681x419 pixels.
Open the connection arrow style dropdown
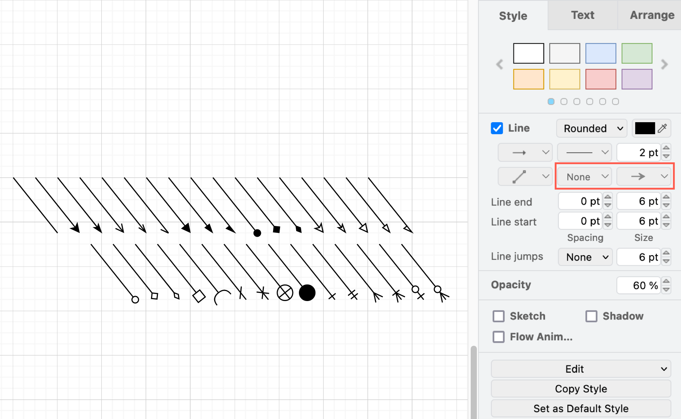(x=525, y=152)
